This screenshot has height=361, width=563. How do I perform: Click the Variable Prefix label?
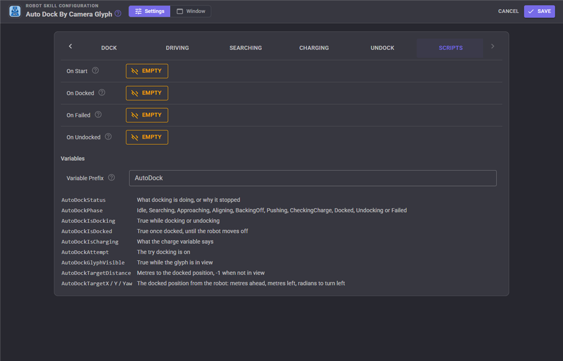[85, 178]
